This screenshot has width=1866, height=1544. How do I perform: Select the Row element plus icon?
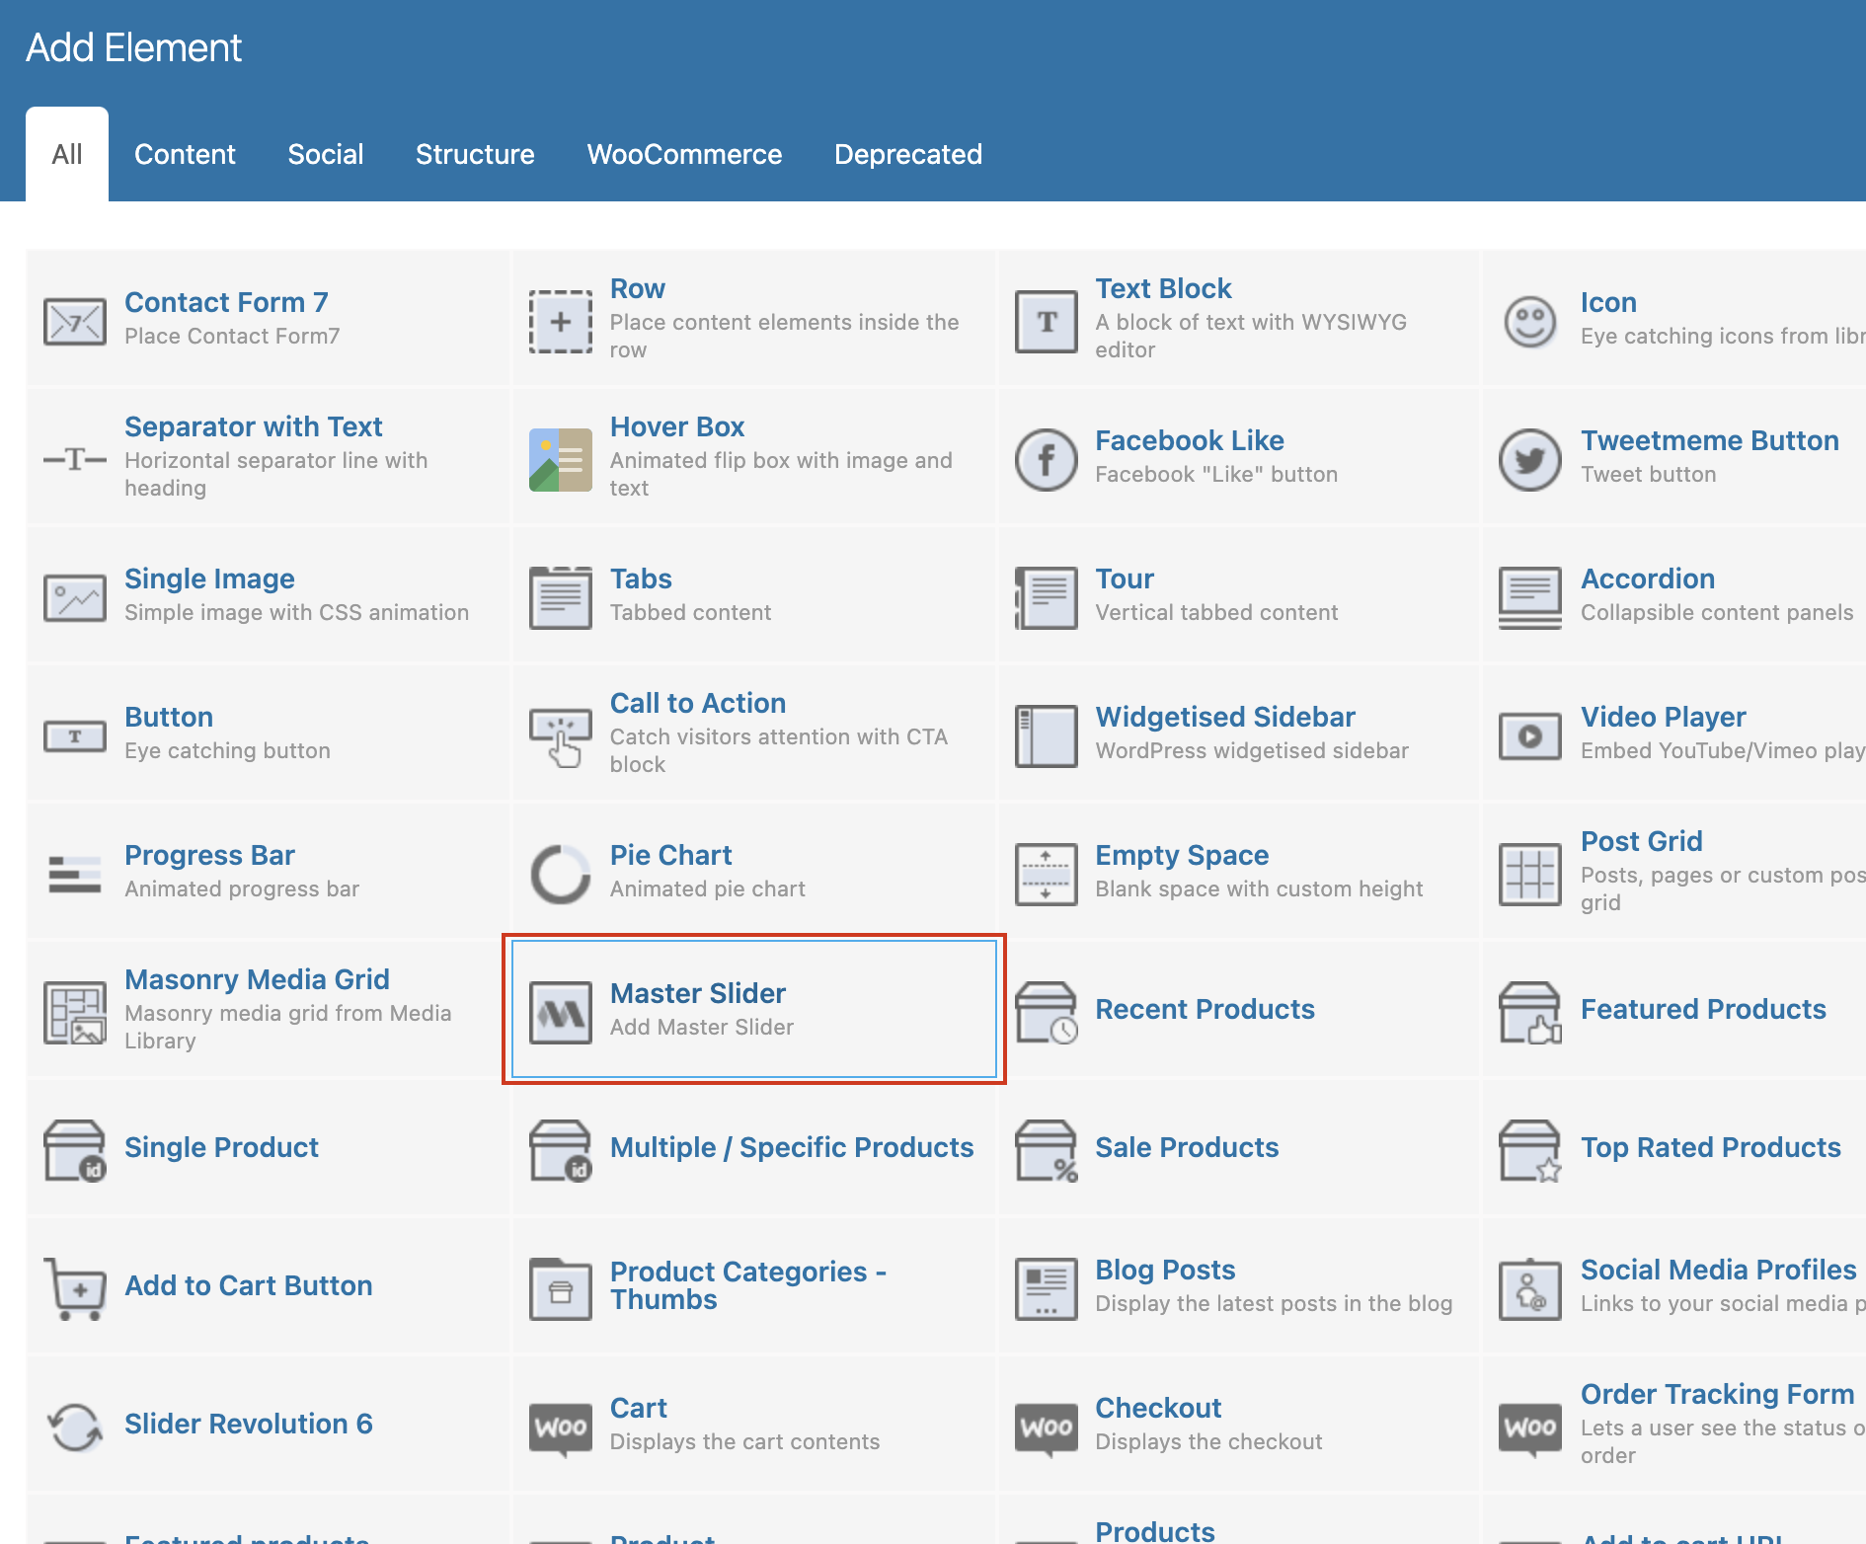point(561,321)
